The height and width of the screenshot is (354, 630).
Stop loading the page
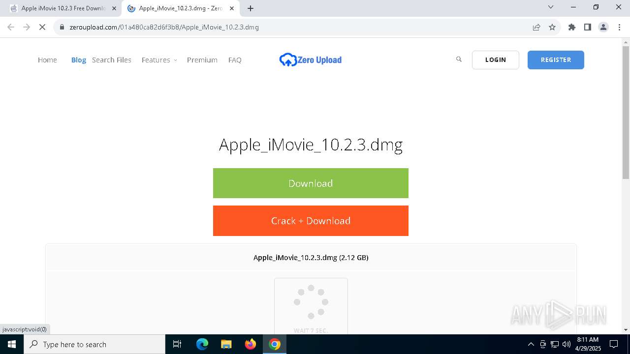click(42, 27)
